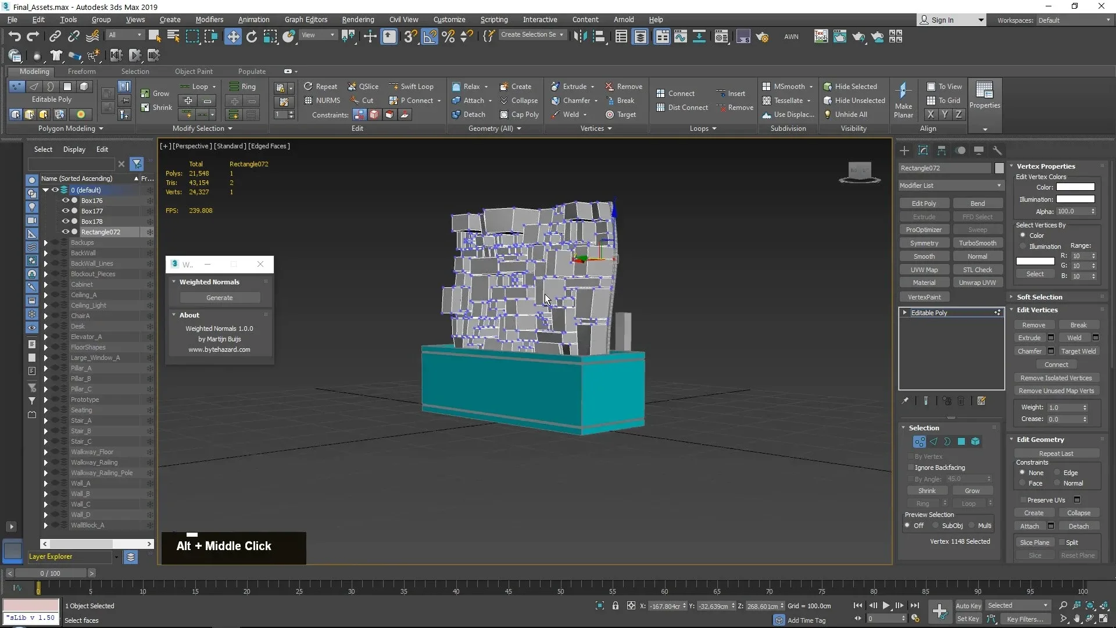Viewport: 1116px width, 628px height.
Task: Expand the Backups layer
Action: coord(45,242)
